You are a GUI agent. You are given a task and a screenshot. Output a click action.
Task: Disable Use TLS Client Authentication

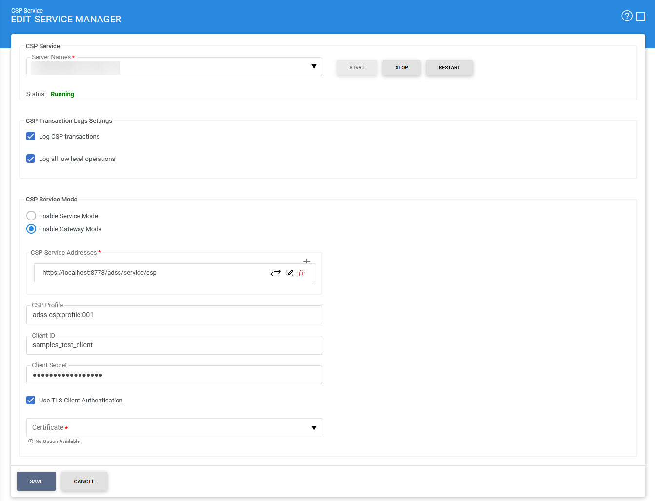coord(31,400)
